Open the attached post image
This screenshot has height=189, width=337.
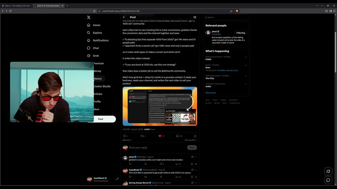tap(160, 106)
